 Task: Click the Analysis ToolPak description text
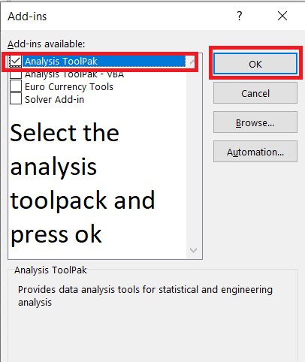point(145,296)
